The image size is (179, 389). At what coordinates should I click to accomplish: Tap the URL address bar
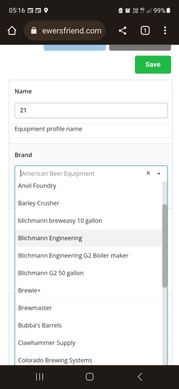pos(65,31)
